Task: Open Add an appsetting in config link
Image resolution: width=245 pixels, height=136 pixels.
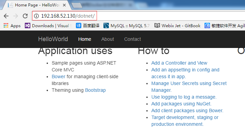Action: [185, 73]
